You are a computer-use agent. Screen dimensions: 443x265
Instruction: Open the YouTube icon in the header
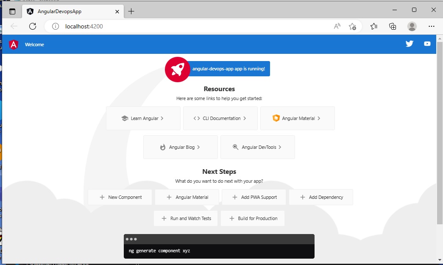[x=427, y=44]
